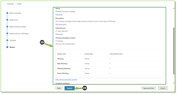Go to the Schedule step

coord(13,40)
